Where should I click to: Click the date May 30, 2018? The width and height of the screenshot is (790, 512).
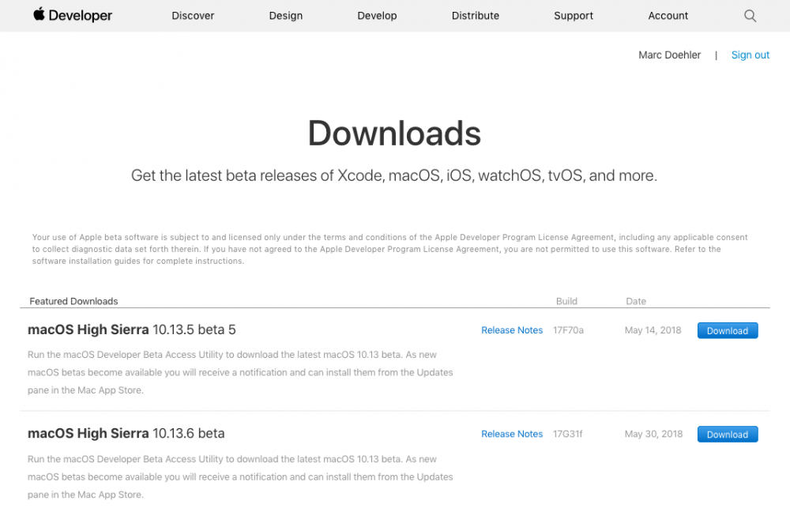653,434
